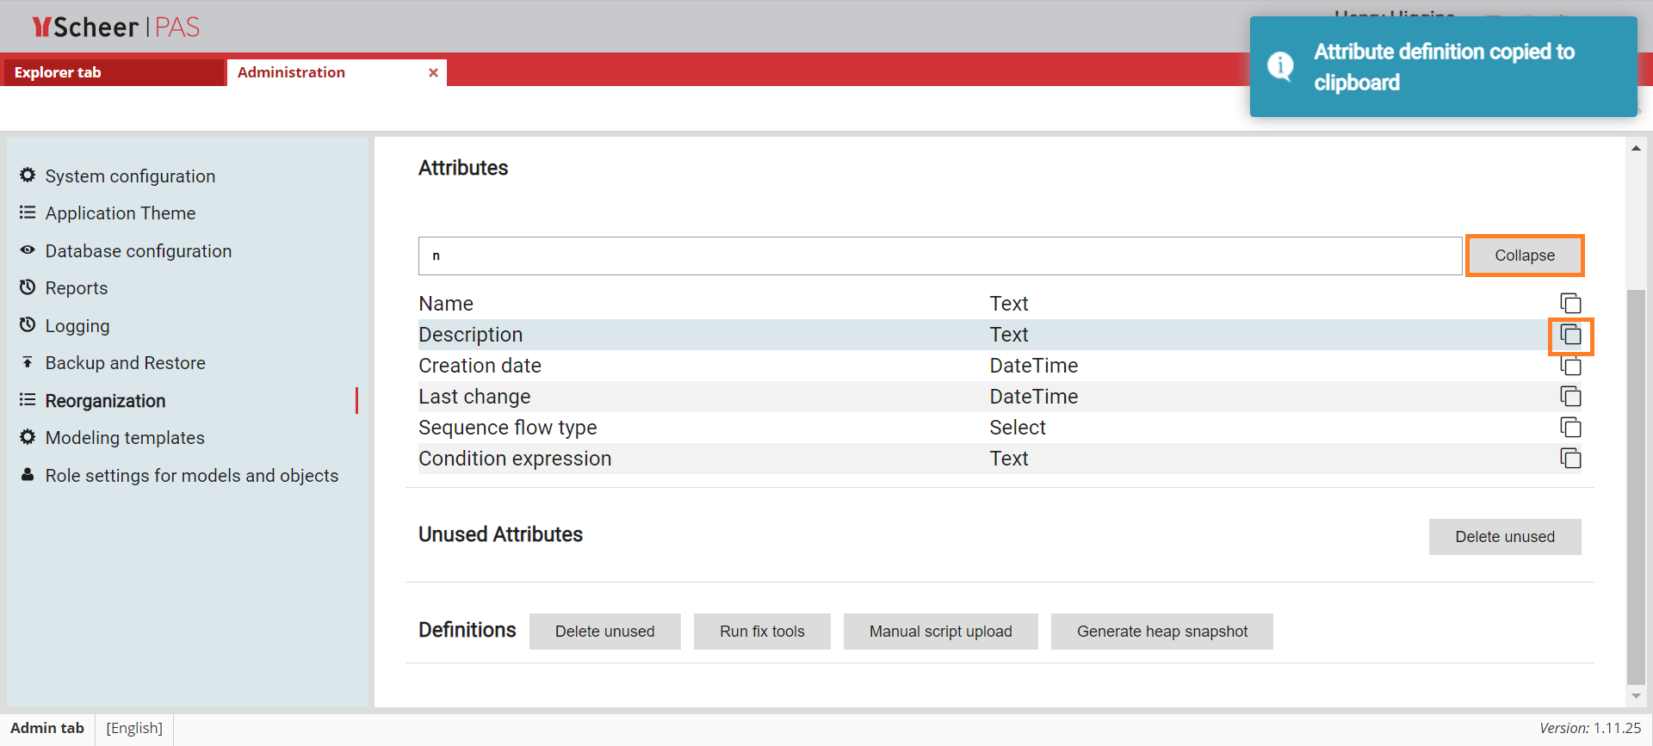Viewport: 1653px width, 746px height.
Task: Click Manual script upload button
Action: click(x=940, y=632)
